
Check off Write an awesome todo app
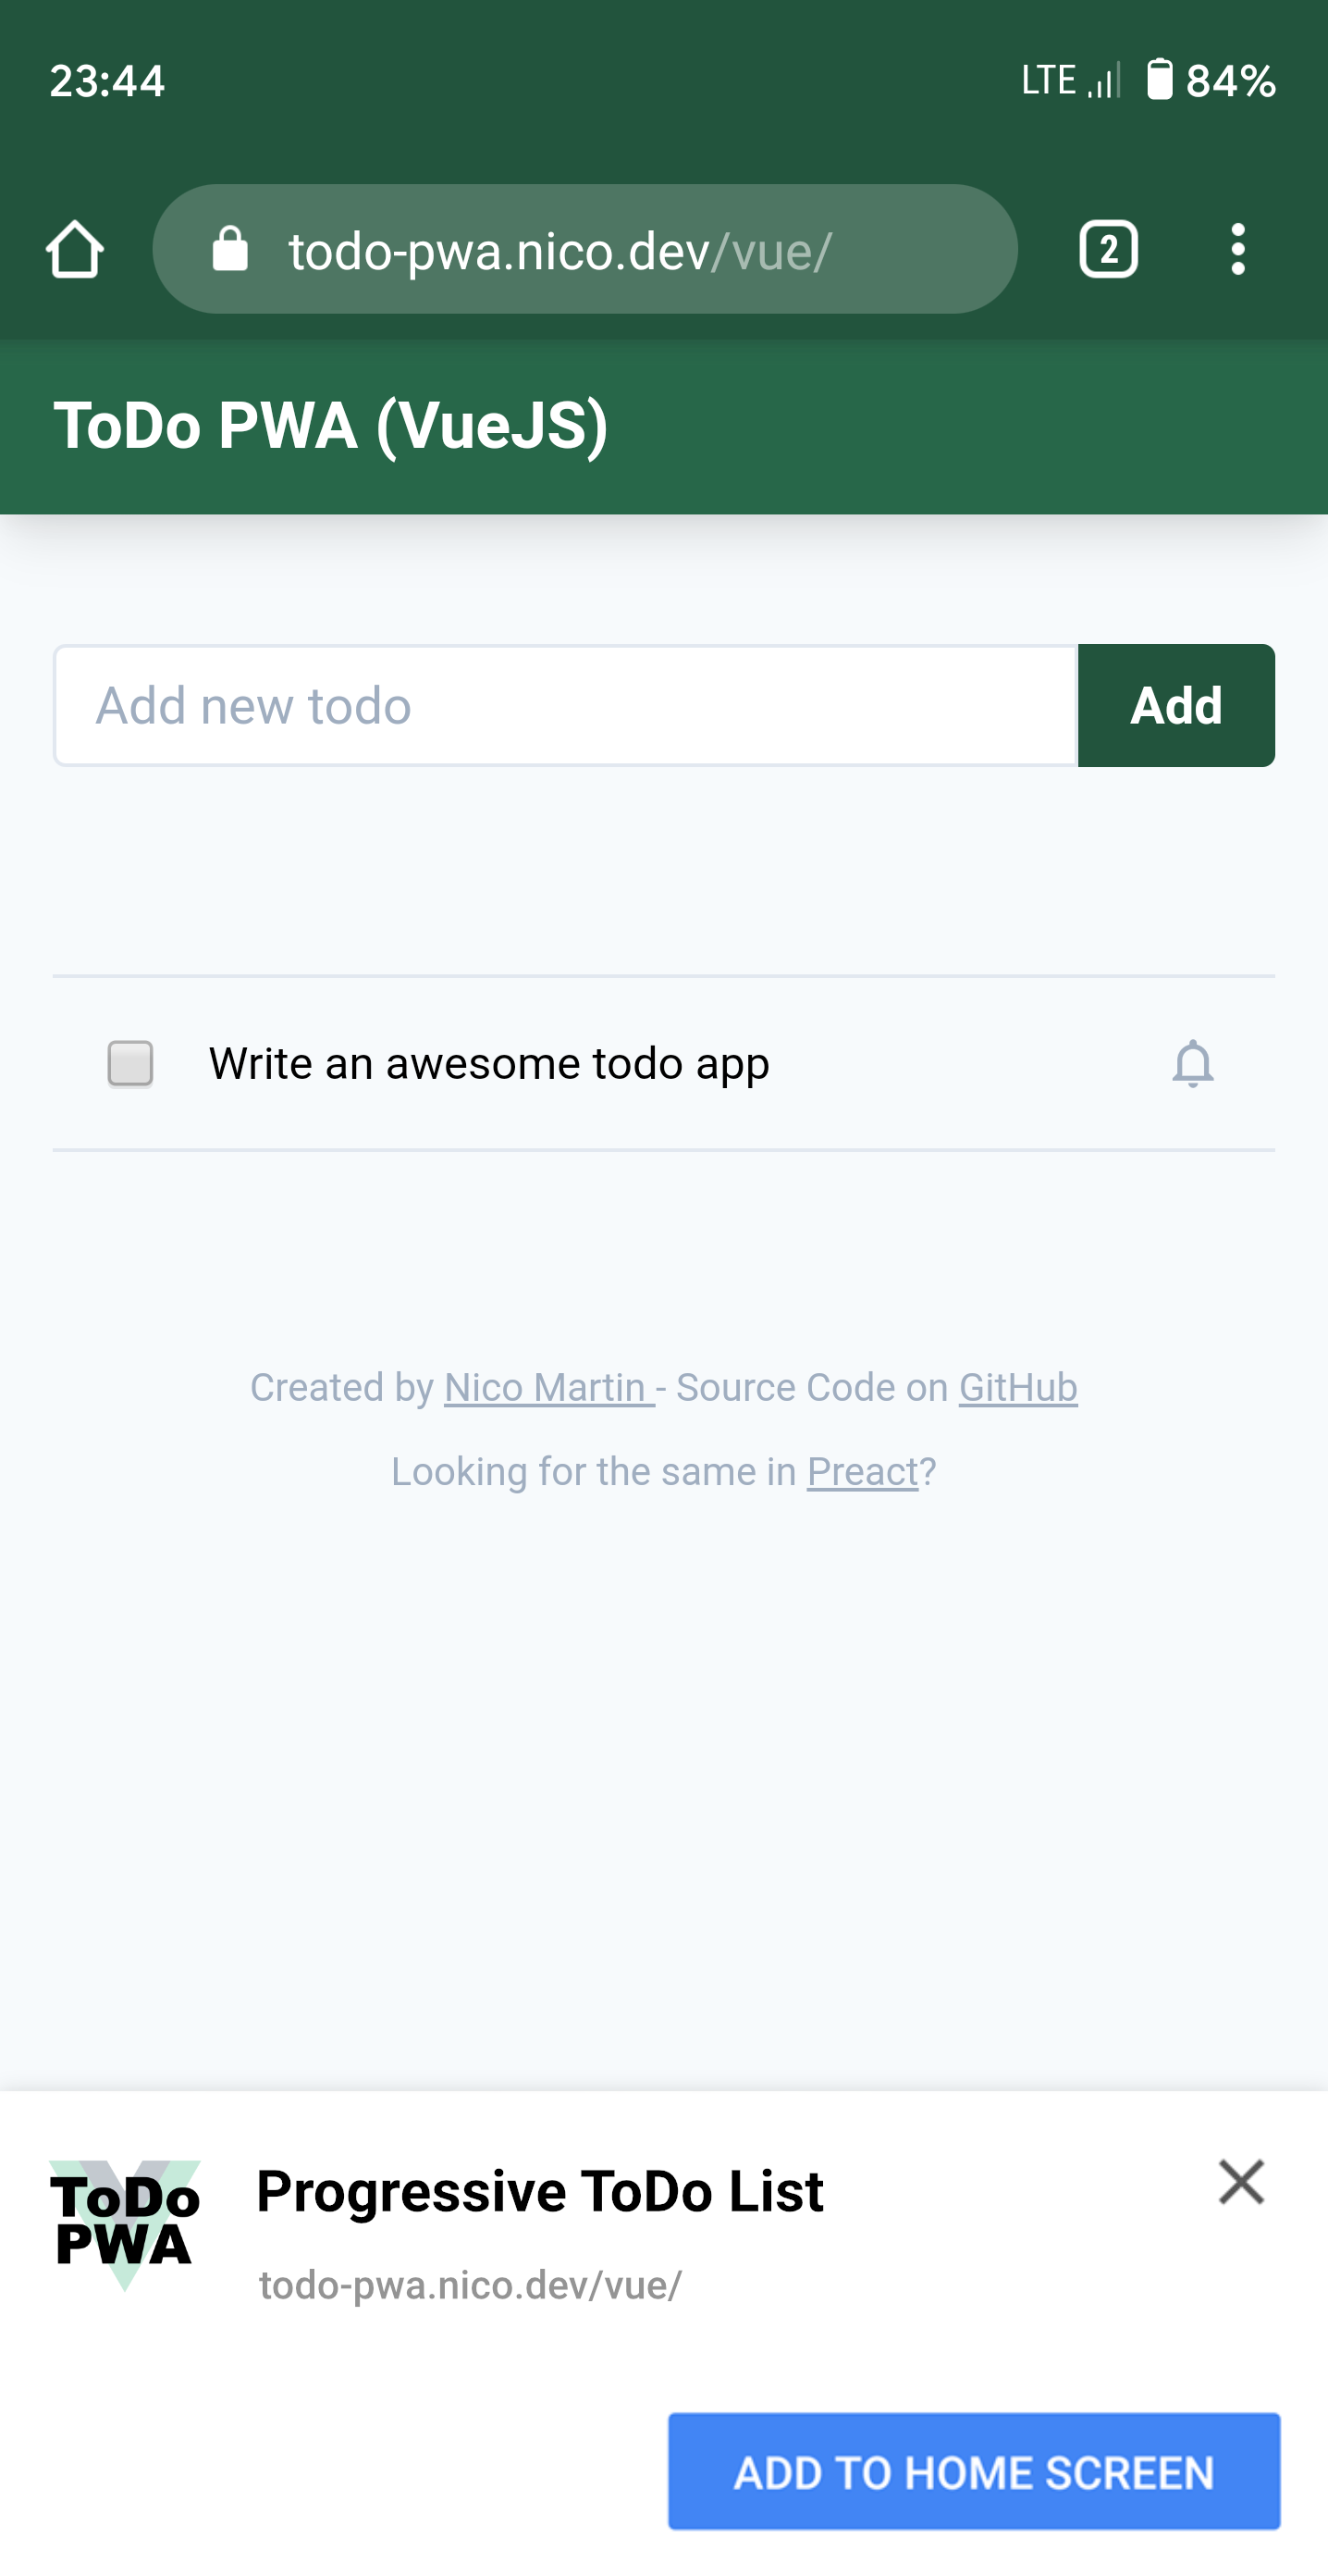pos(129,1063)
